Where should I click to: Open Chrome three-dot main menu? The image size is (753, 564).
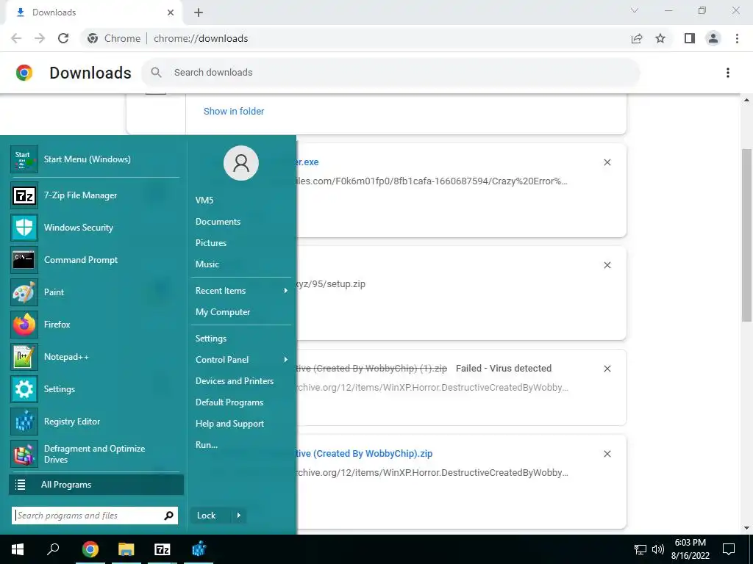pos(737,38)
